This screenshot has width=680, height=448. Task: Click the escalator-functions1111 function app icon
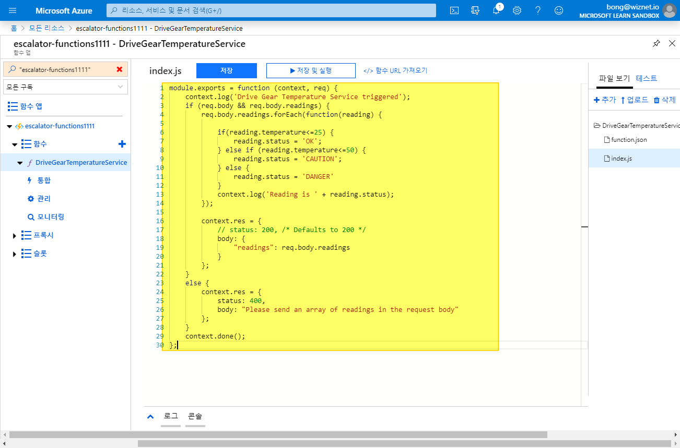point(19,126)
